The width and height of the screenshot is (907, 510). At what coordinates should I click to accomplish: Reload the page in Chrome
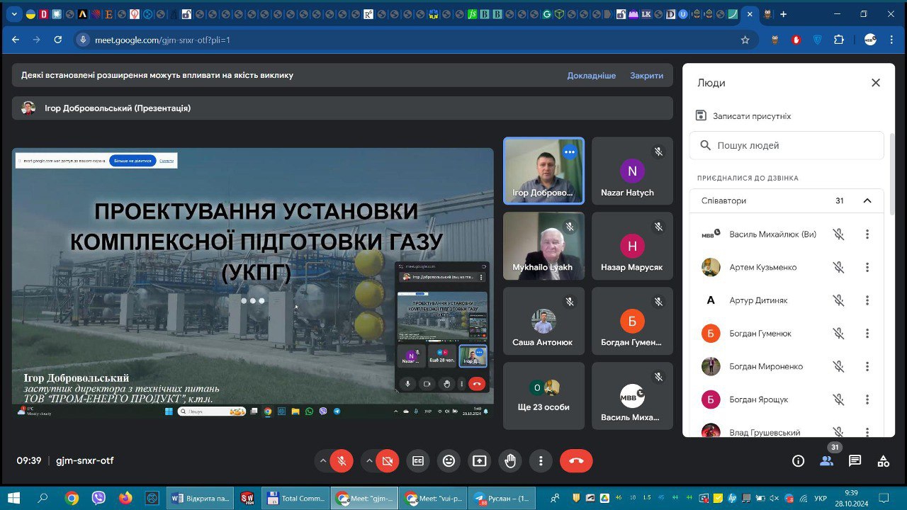pos(58,40)
